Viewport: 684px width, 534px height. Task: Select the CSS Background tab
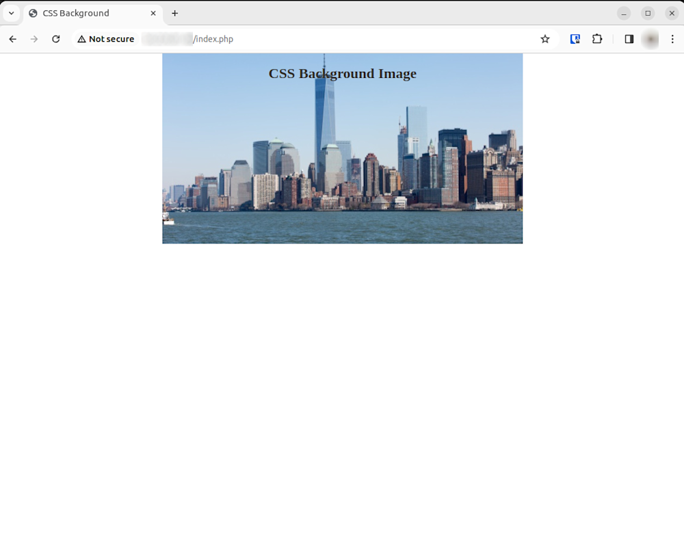(x=82, y=13)
